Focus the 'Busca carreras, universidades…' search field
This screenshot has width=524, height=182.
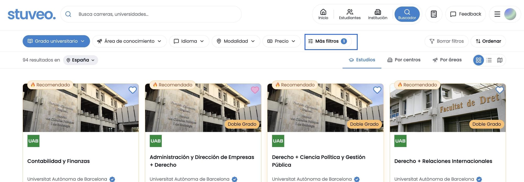tap(151, 14)
